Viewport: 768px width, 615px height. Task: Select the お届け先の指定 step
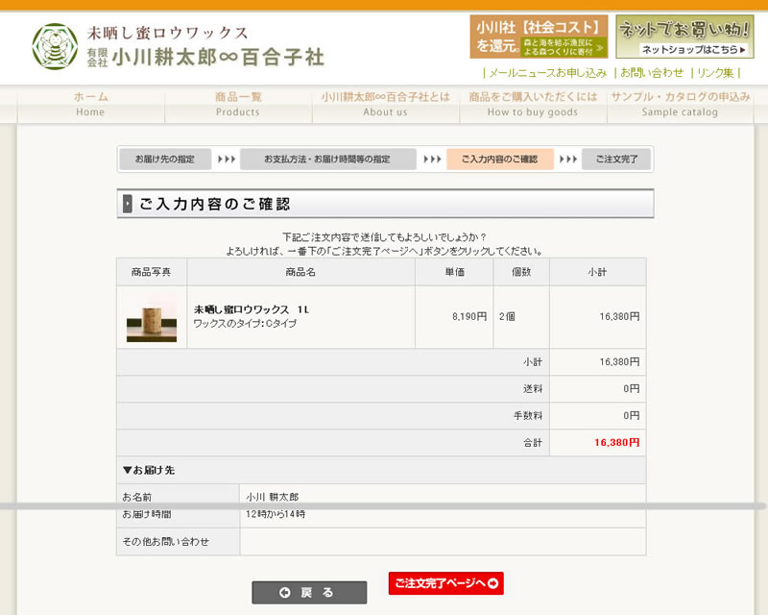click(165, 159)
